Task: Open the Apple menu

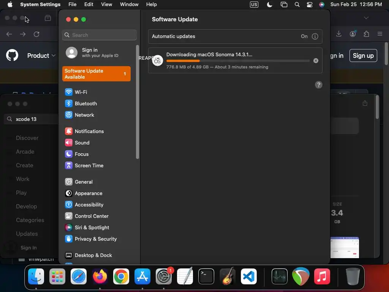Action: [10, 5]
